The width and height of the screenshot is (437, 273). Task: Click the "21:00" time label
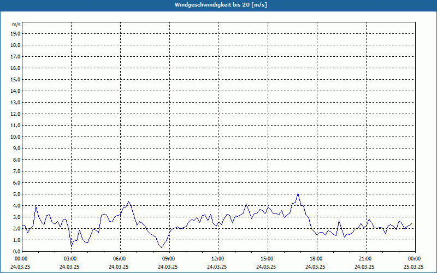click(366, 259)
